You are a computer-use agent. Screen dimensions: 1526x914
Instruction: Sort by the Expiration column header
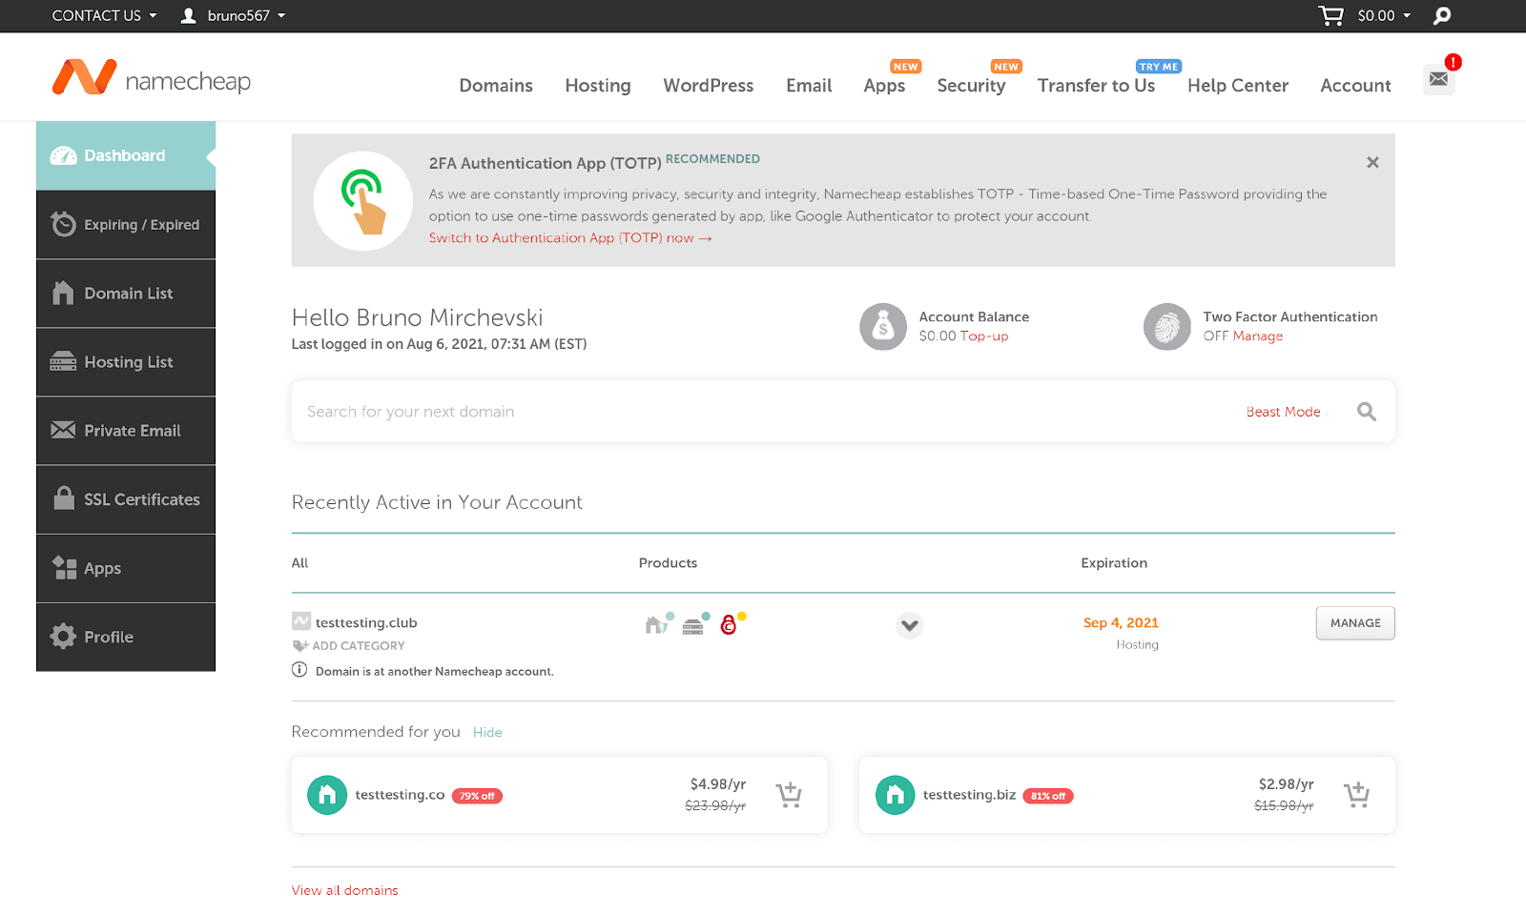coord(1114,563)
